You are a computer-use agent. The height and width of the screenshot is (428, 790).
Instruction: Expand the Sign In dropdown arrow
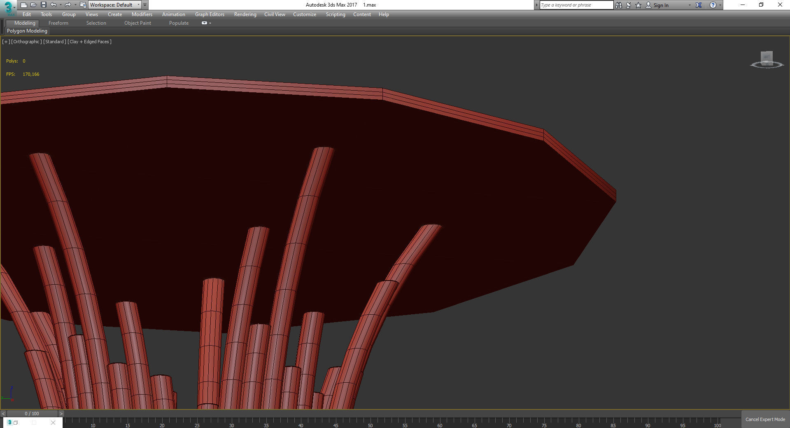[690, 5]
